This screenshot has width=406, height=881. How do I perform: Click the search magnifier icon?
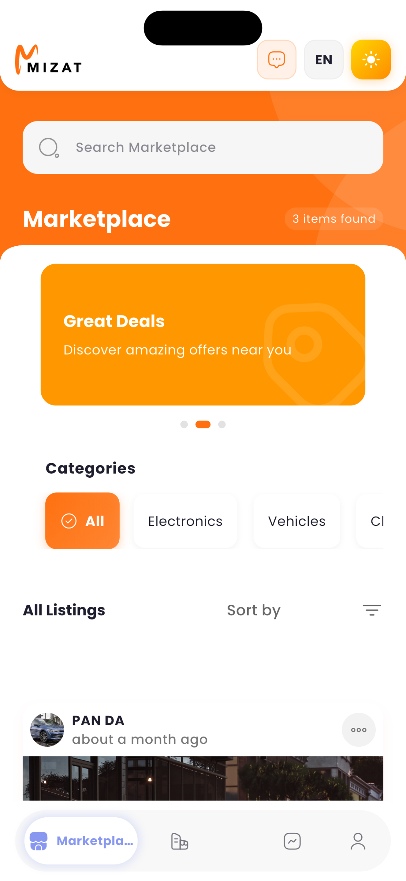[x=49, y=148]
